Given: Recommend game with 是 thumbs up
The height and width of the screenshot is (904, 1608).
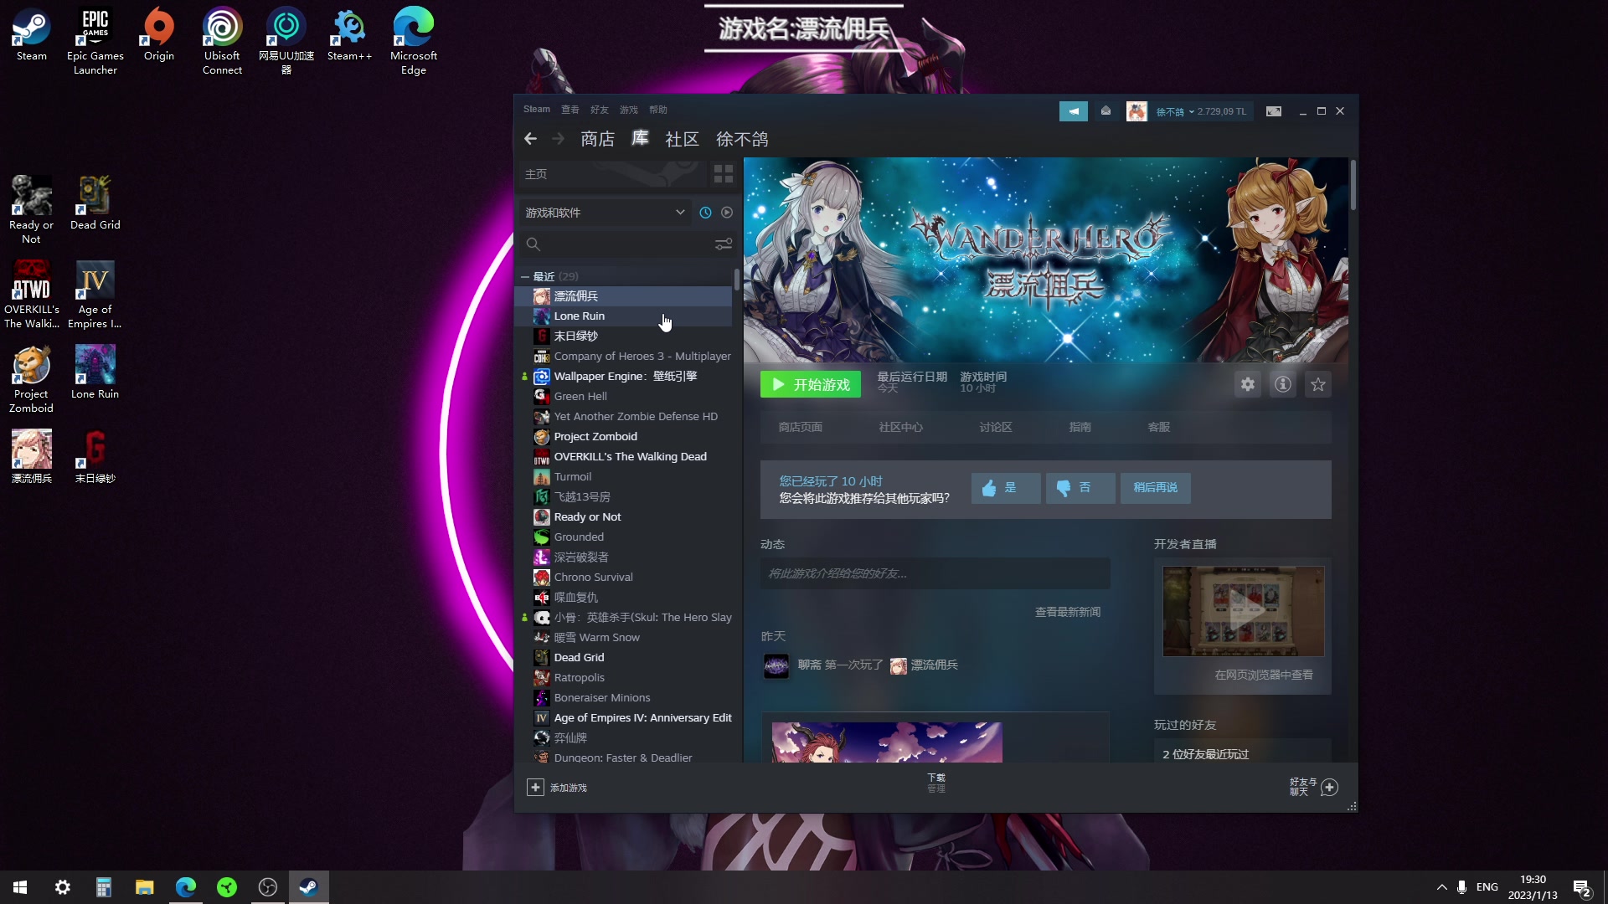Looking at the screenshot, I should 1006,488.
